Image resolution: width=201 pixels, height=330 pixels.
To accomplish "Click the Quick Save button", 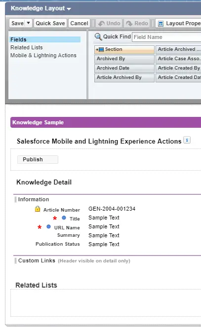I will point(50,23).
